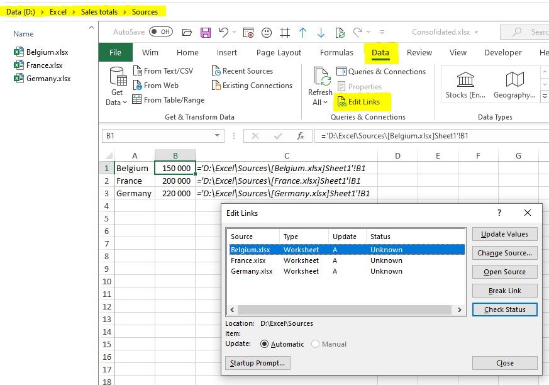Viewport: 549px width, 385px height.
Task: Click the smiley feedback icon
Action: tap(267, 33)
